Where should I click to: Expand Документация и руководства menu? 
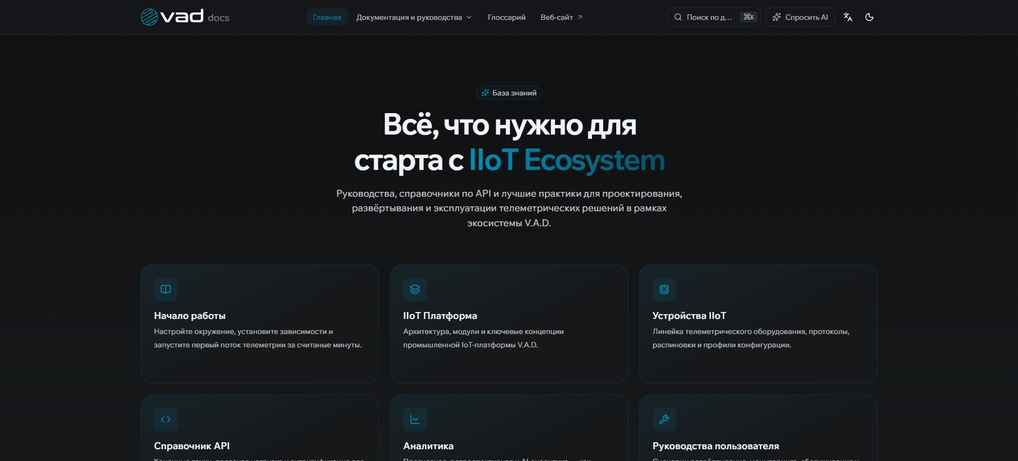coord(414,17)
